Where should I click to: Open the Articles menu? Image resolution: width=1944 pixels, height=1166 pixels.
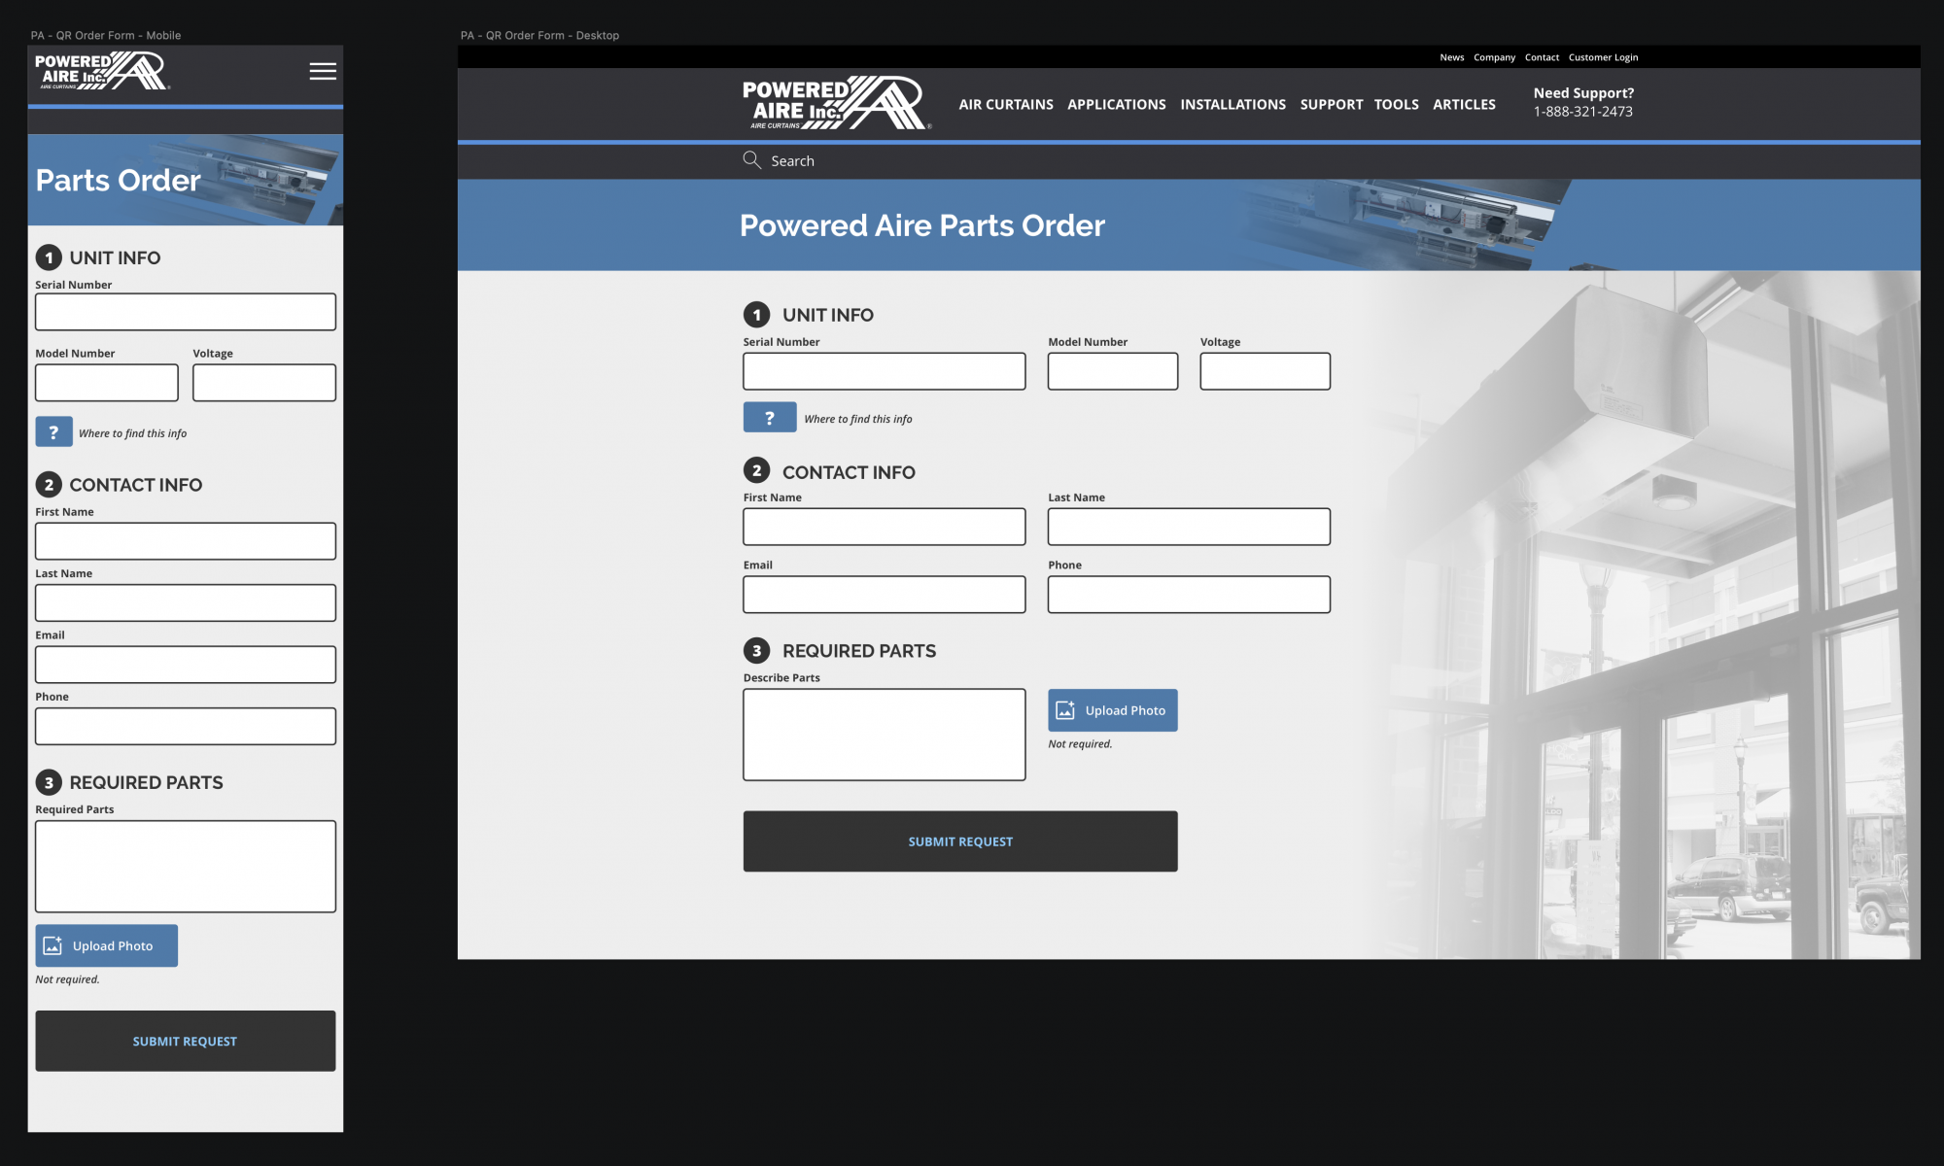point(1465,104)
